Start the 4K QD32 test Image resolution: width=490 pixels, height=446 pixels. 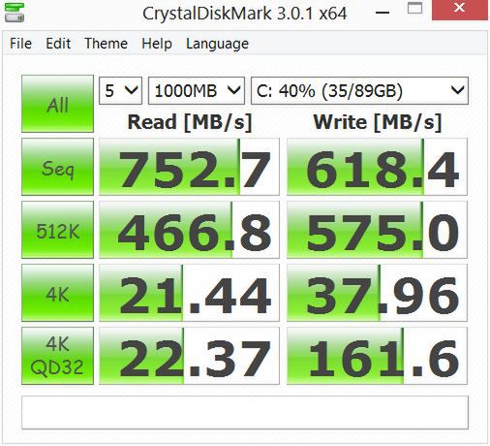coord(57,356)
